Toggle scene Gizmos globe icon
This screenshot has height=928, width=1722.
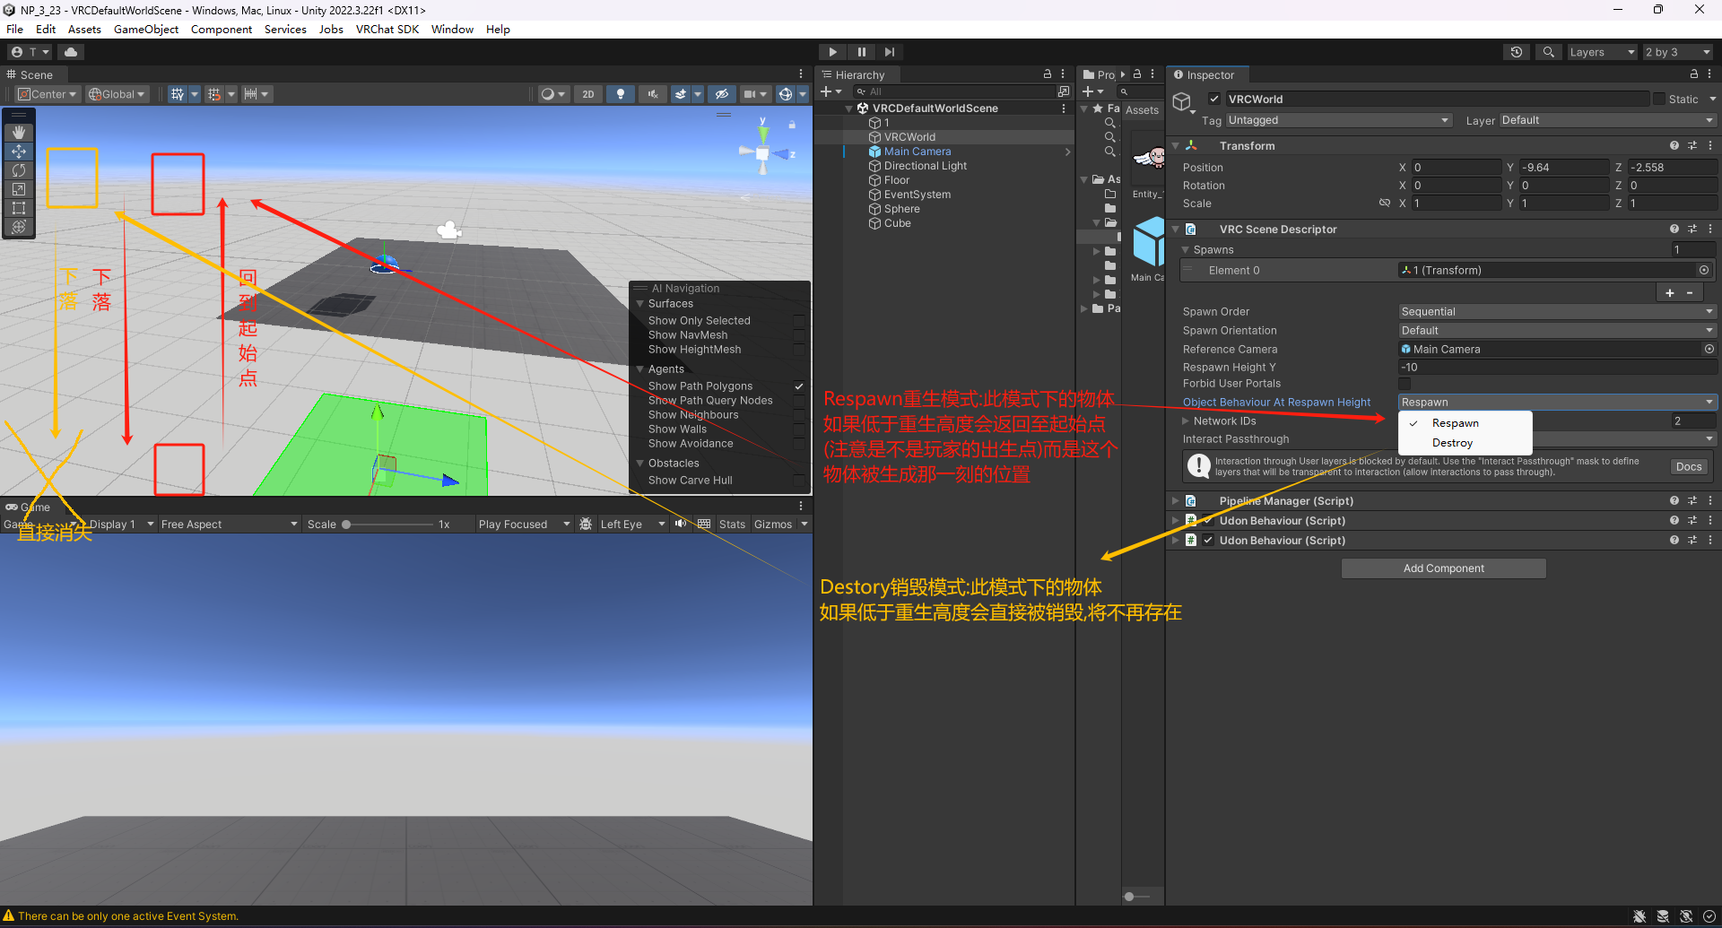point(786,94)
